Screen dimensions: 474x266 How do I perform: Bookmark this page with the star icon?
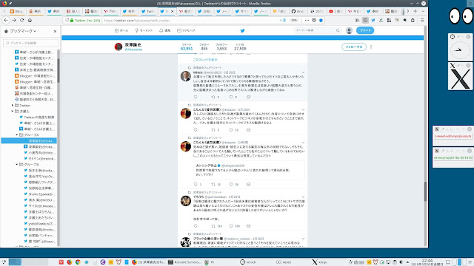pyautogui.click(x=321, y=20)
